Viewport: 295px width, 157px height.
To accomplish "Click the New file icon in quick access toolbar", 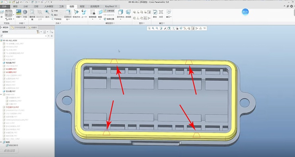I will pyautogui.click(x=6, y=2).
